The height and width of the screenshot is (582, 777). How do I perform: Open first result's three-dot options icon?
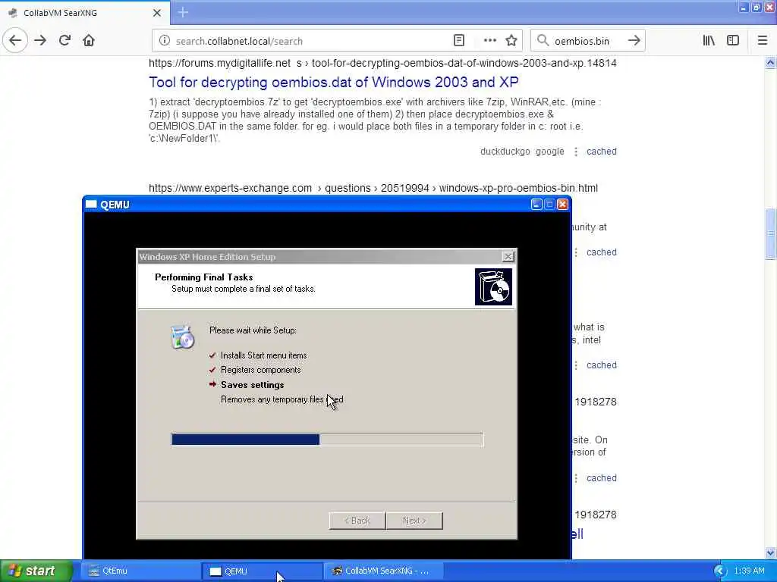pyautogui.click(x=576, y=152)
